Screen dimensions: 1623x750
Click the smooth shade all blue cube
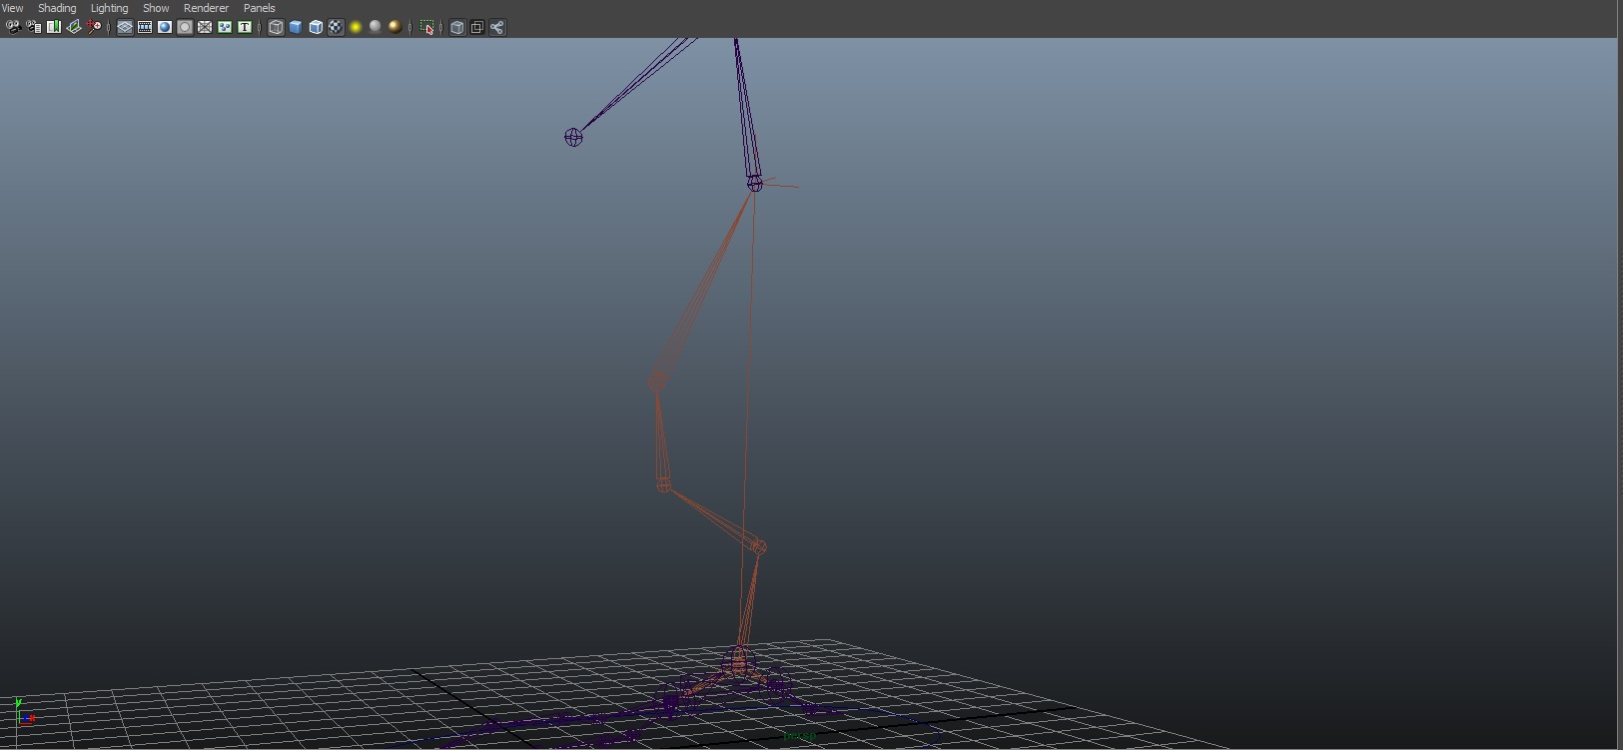click(x=296, y=27)
